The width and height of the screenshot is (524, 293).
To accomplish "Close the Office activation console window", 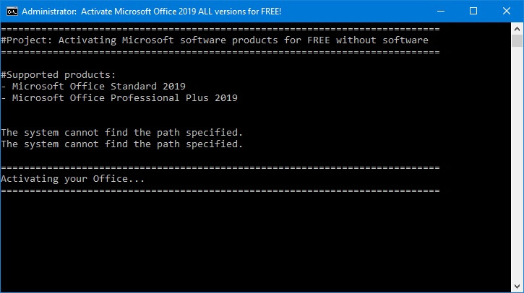I will (507, 12).
